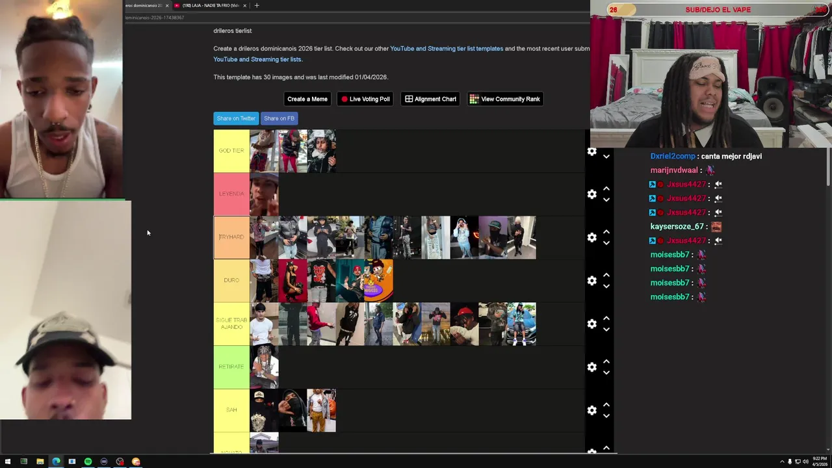Follow YouTube and Streaming tier list templates link
This screenshot has height=468, width=832.
coord(447,49)
